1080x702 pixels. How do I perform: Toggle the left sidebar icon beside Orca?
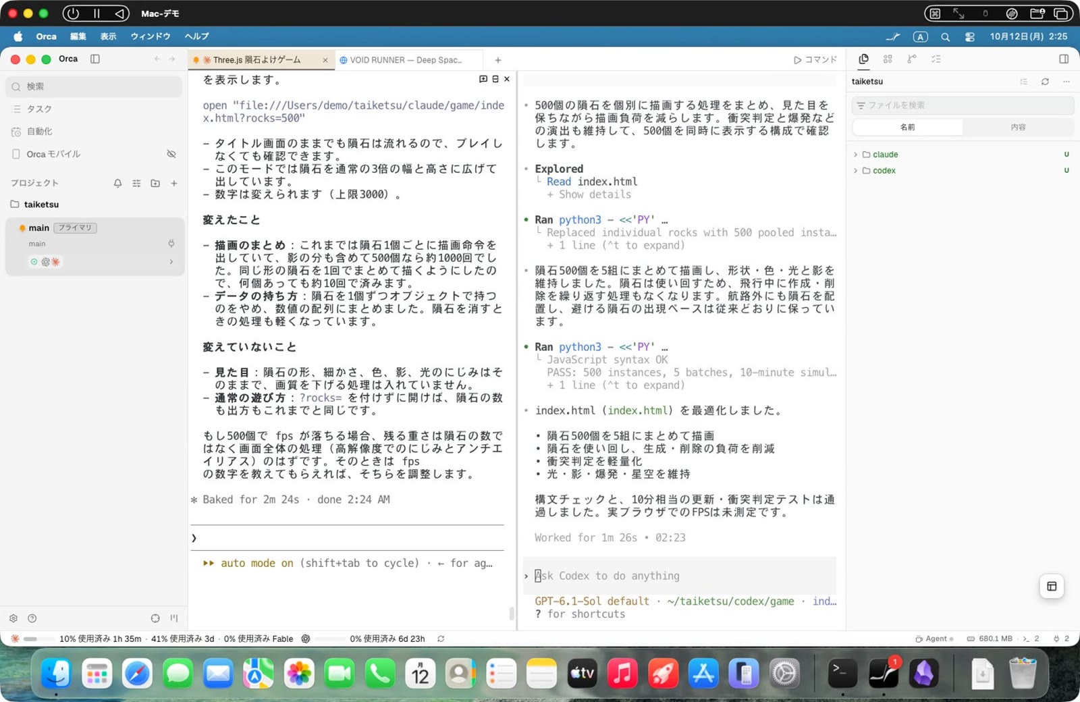click(x=95, y=59)
